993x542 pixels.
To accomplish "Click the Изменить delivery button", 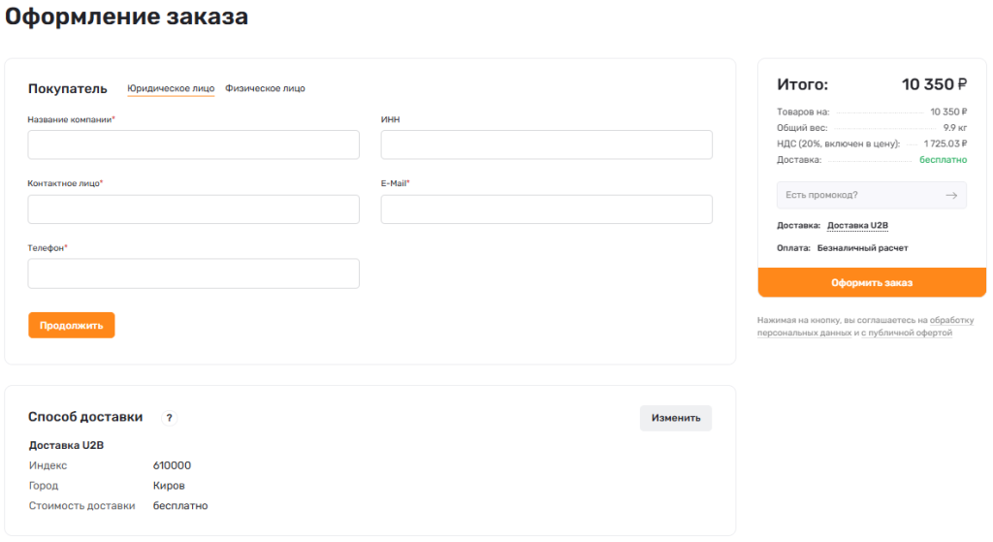I will click(x=675, y=418).
